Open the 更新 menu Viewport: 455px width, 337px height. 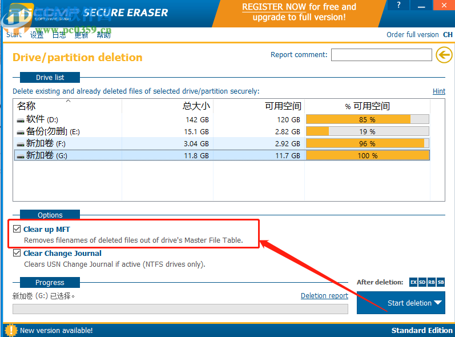click(x=81, y=35)
